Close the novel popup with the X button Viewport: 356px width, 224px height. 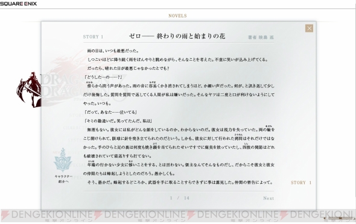tap(309, 28)
